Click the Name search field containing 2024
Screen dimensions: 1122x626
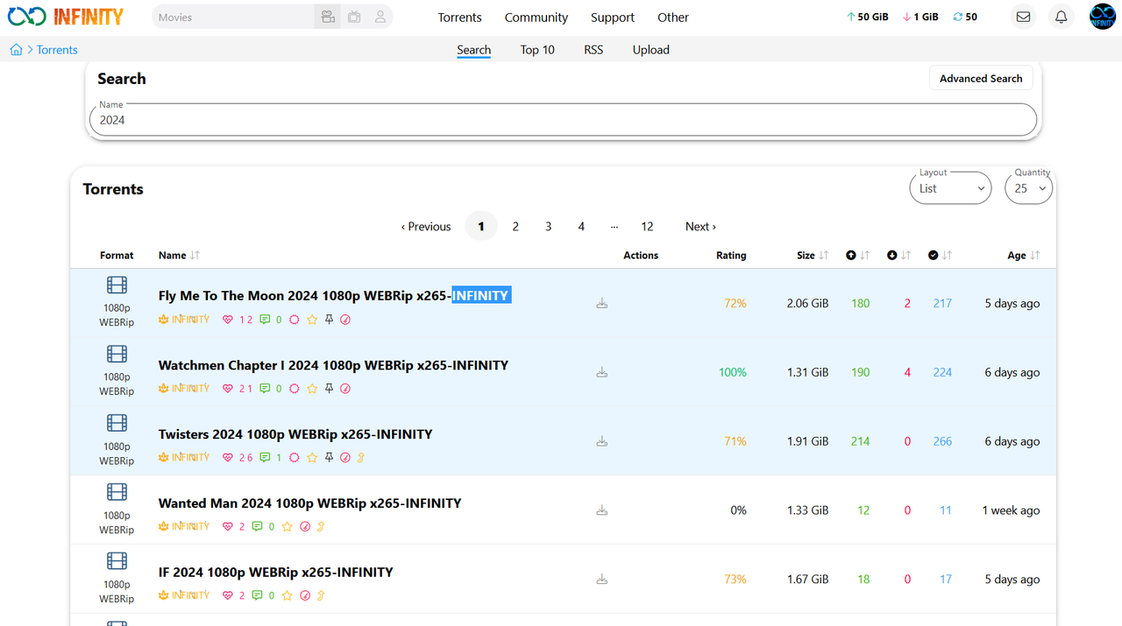(x=563, y=120)
